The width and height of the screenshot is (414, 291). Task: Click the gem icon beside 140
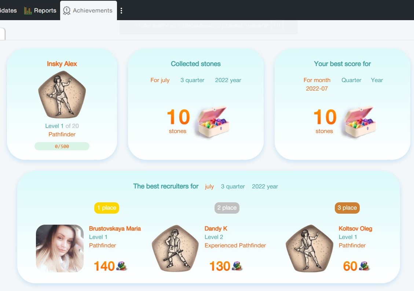pyautogui.click(x=121, y=266)
